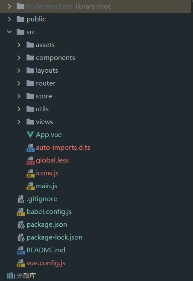This screenshot has width=193, height=281.
Task: Select the store folder
Action: tap(44, 96)
